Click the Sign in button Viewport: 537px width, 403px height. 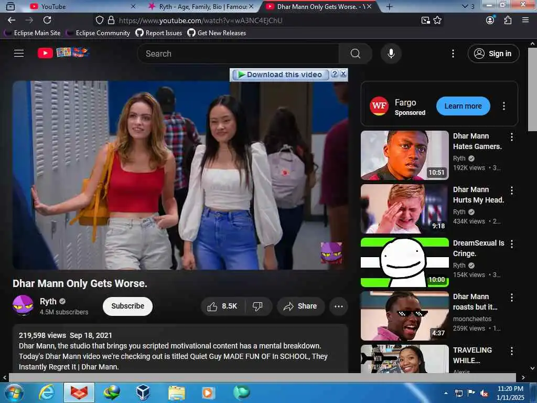(493, 54)
